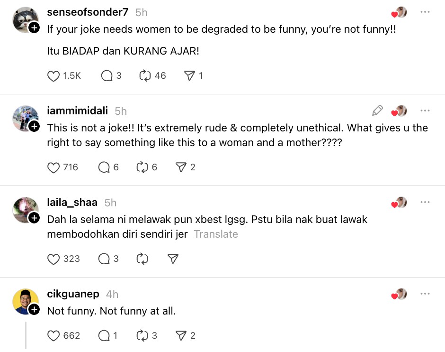This screenshot has height=352, width=445.
Task: Follow cikguanep using the plus badge
Action: pyautogui.click(x=34, y=310)
